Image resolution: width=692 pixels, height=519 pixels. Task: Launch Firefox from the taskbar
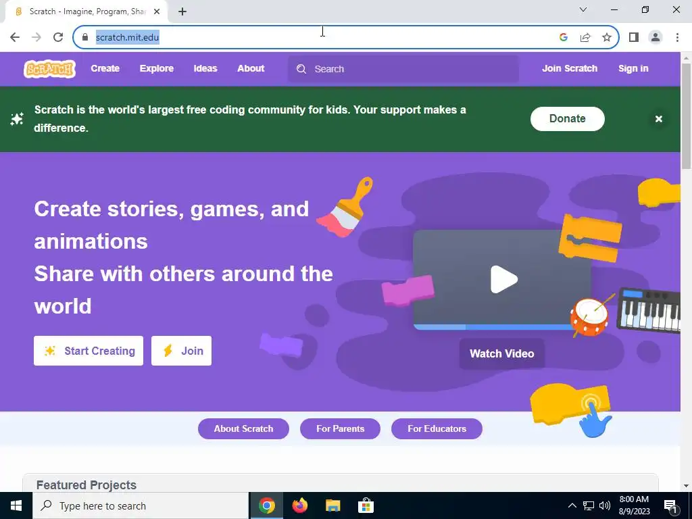point(299,505)
